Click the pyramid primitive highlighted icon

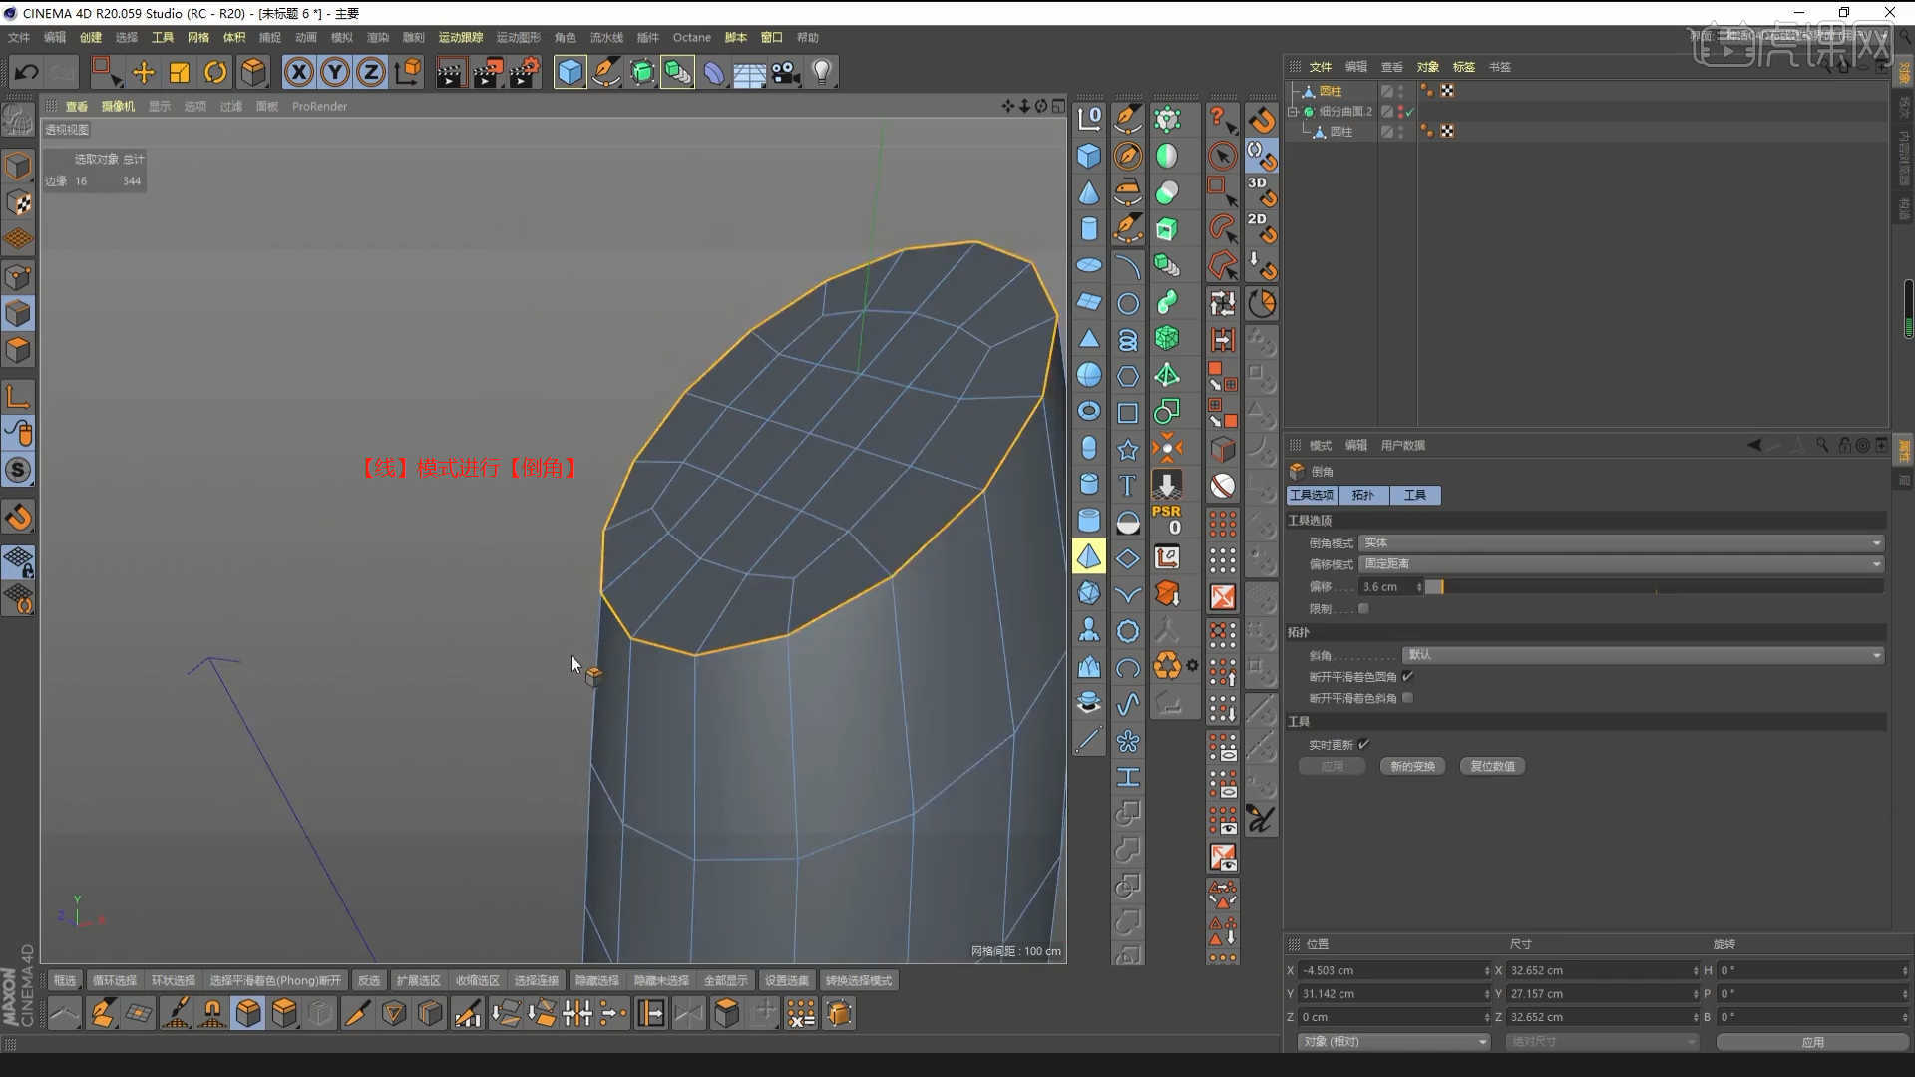1089,556
